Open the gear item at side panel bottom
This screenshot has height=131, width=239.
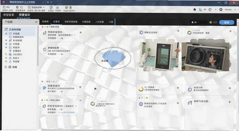coord(13,67)
